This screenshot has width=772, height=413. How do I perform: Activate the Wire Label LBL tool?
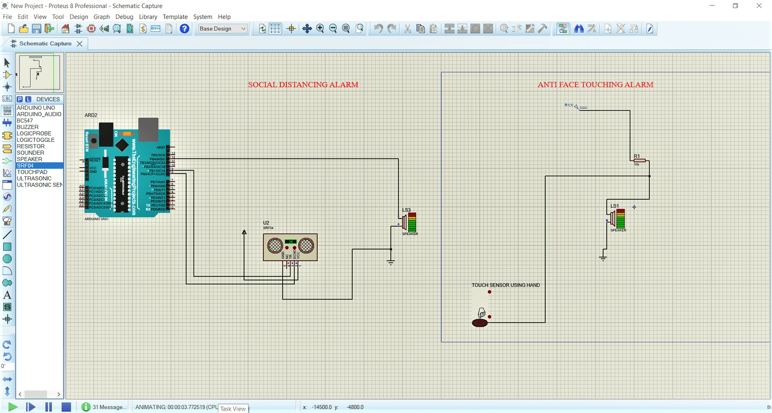click(8, 99)
